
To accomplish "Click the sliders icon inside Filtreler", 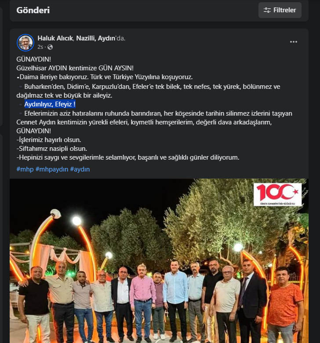I will coord(267,10).
